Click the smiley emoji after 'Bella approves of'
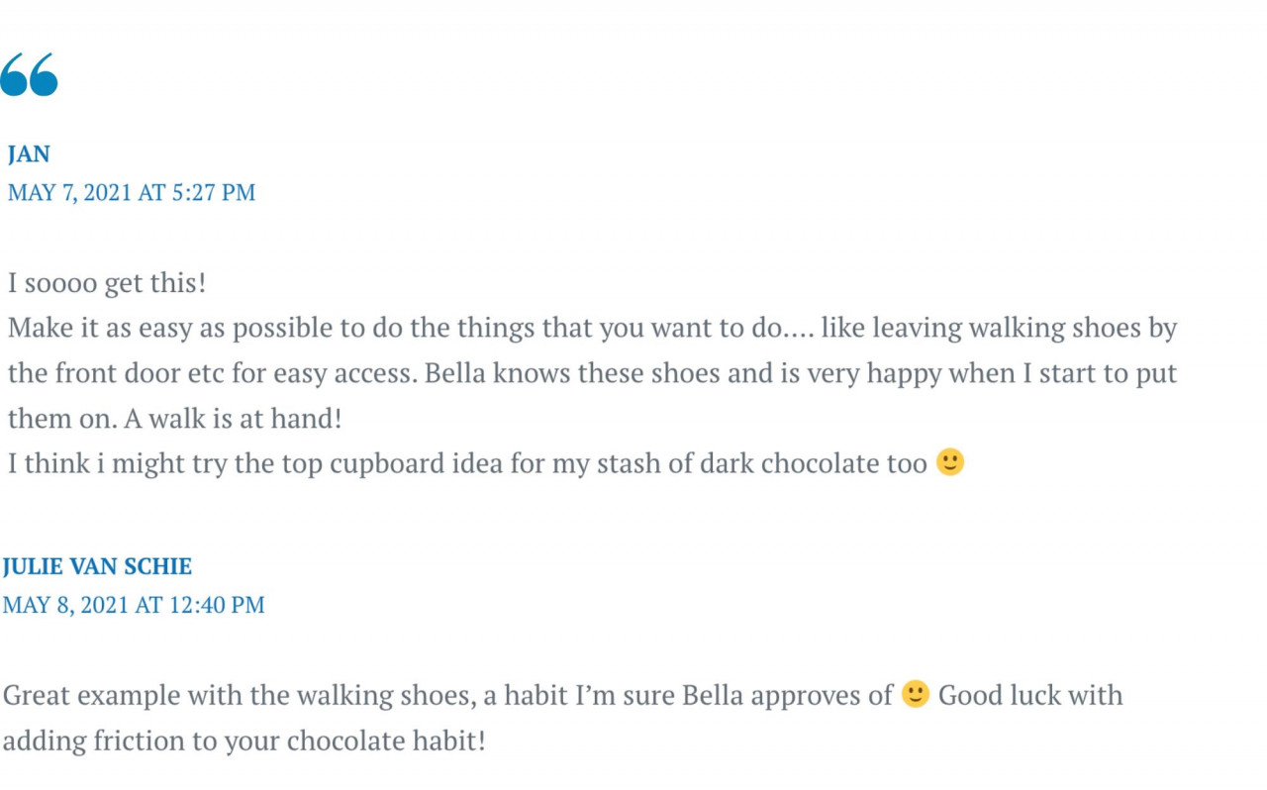The image size is (1267, 790). 916,694
